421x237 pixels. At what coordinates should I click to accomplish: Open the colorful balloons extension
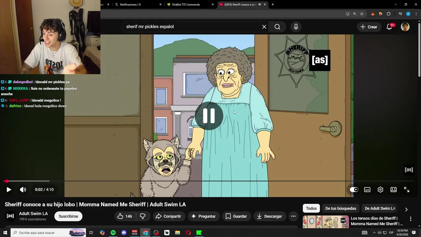click(x=381, y=14)
